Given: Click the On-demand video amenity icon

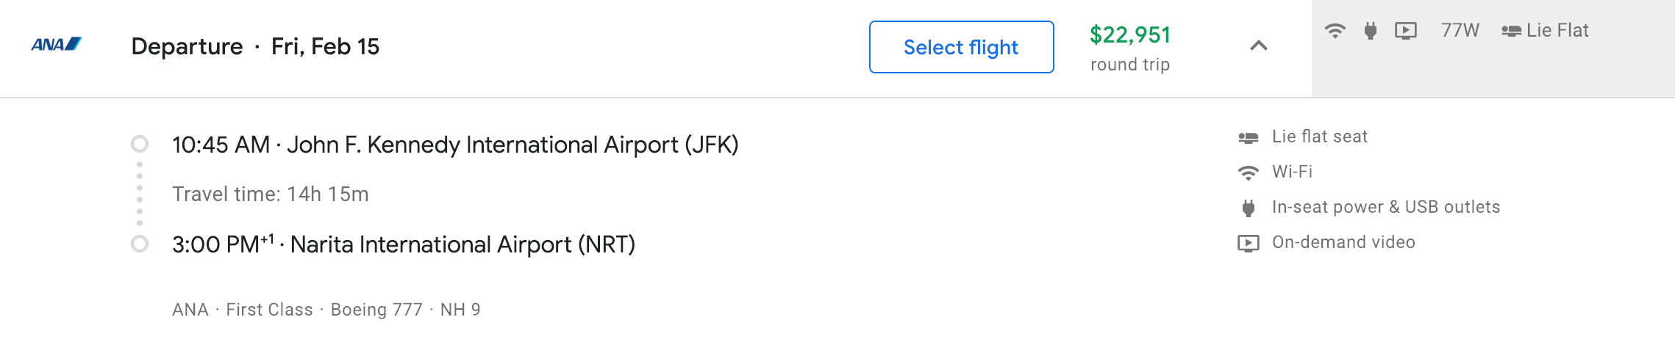Looking at the screenshot, I should pyautogui.click(x=1248, y=243).
